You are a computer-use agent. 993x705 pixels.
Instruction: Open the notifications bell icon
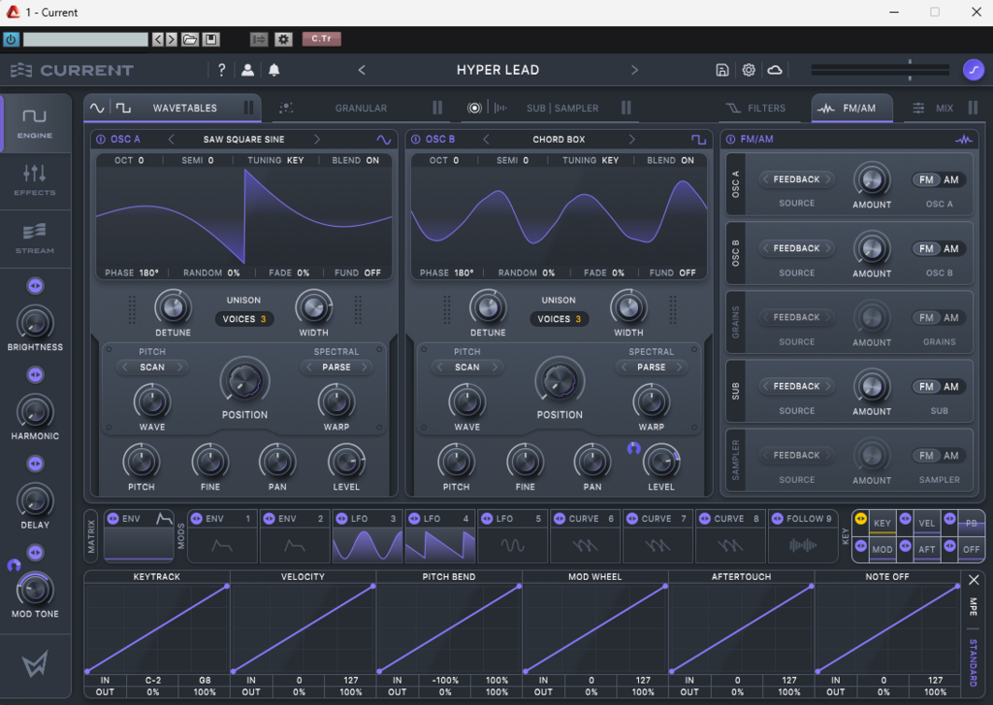click(273, 70)
